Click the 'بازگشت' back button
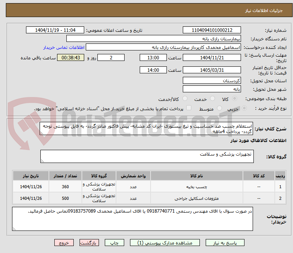Image resolution: width=293 pixels, height=253 pixels. tap(89, 243)
